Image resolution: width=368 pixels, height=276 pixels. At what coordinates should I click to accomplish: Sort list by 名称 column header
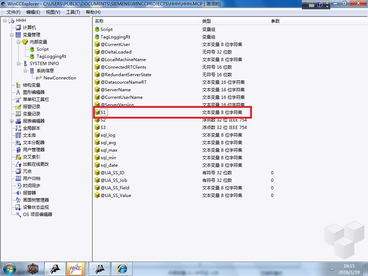pos(146,21)
